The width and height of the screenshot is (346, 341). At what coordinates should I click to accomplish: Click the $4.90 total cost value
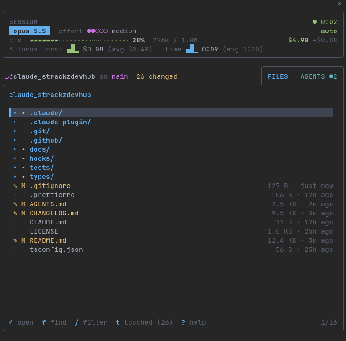tap(298, 40)
